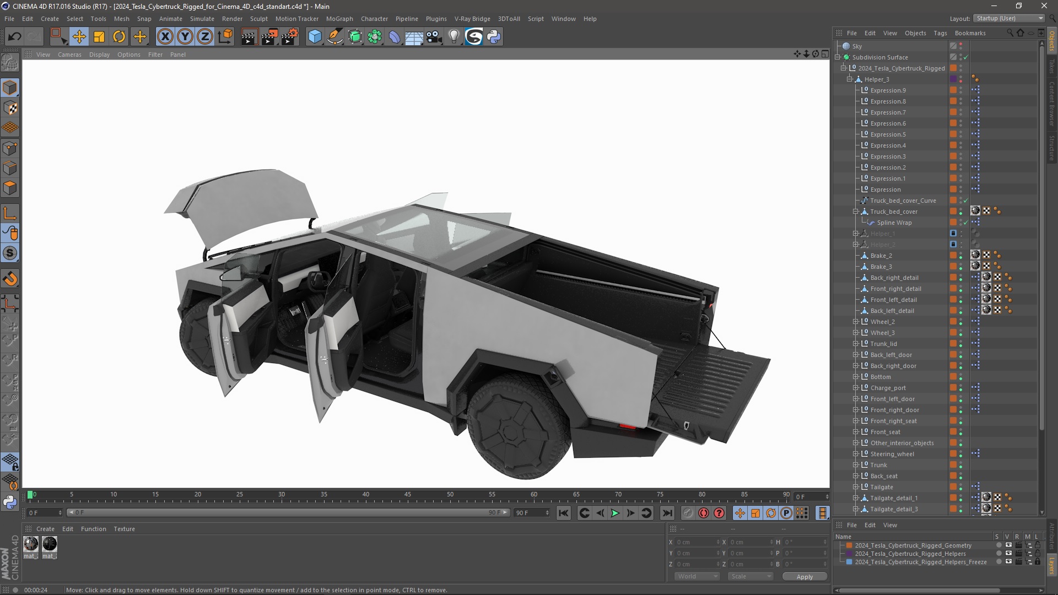Expand the Front_left_door tree node

coord(856,399)
